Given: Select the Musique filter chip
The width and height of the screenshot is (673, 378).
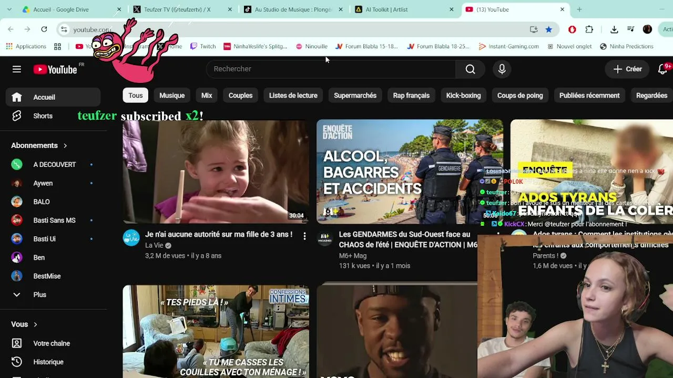Looking at the screenshot, I should 172,96.
